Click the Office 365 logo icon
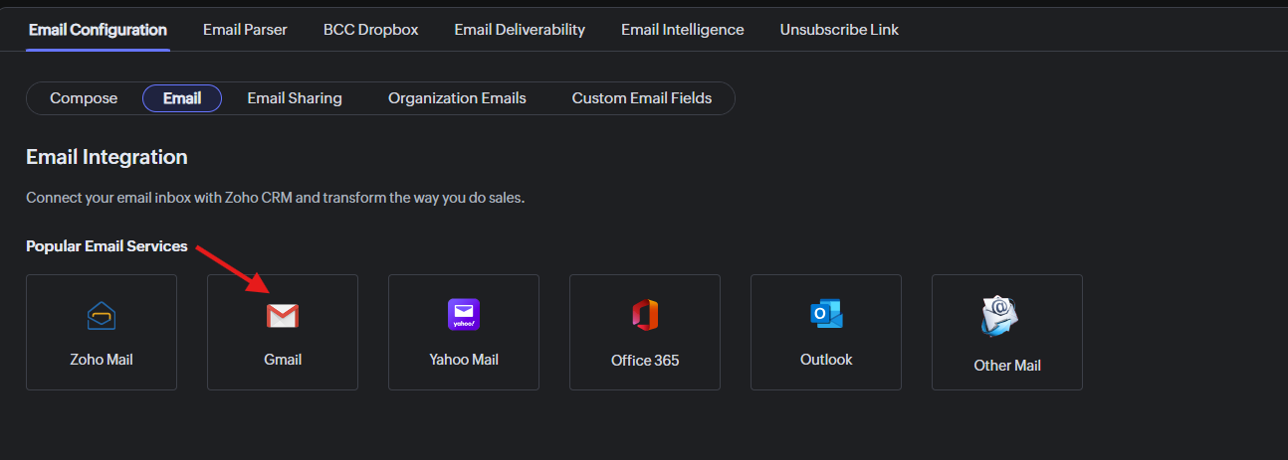 (x=645, y=315)
